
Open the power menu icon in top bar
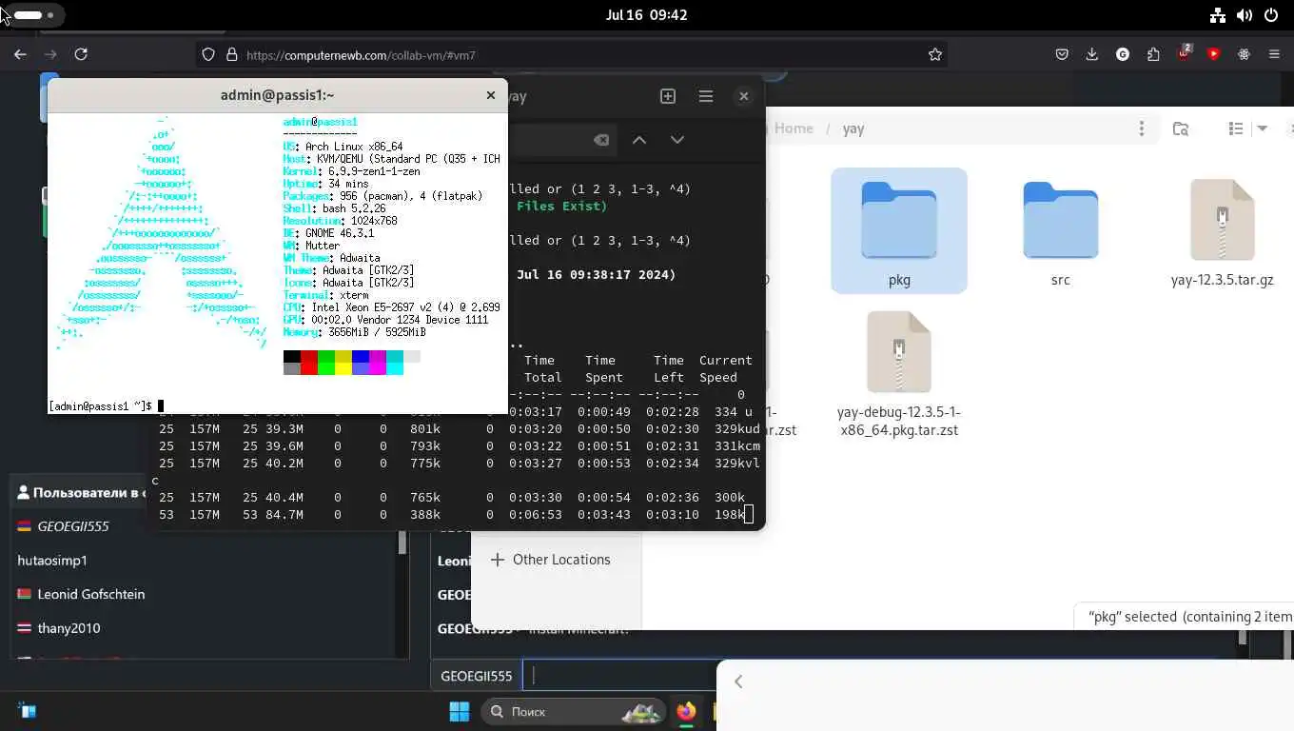(x=1271, y=15)
